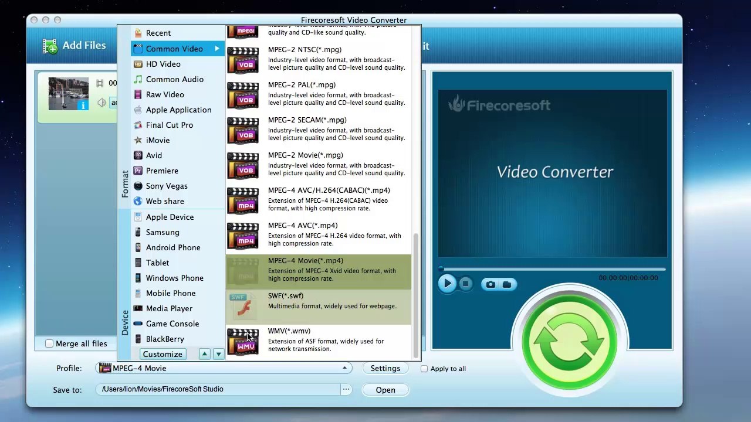Viewport: 751px width, 422px height.
Task: Open Apple Application category
Action: [x=178, y=110]
